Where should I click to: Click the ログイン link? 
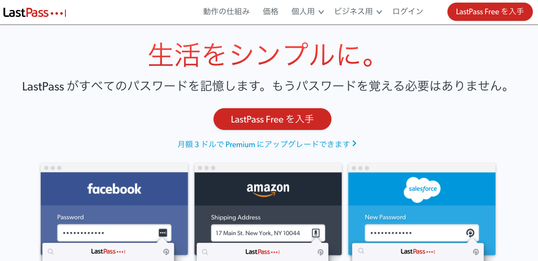[x=408, y=12]
